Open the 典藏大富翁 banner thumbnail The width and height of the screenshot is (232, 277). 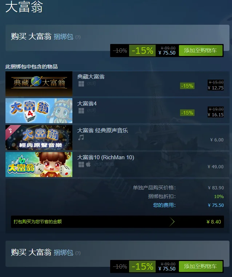39,84
